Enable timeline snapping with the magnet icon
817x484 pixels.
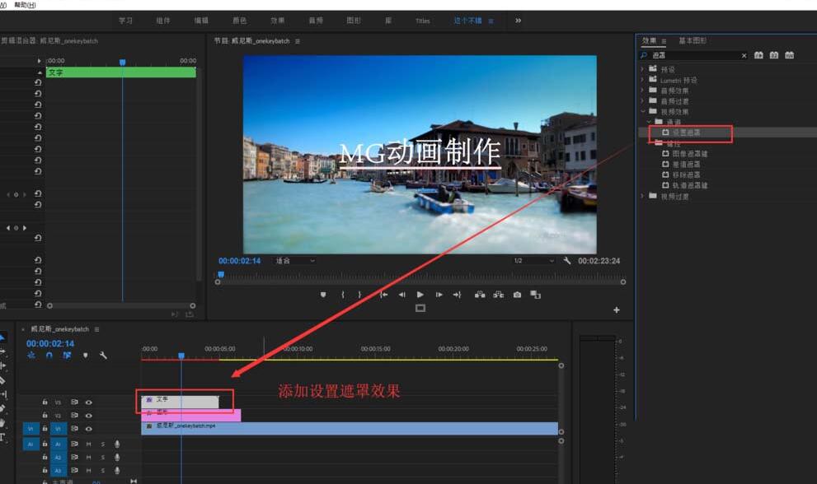point(49,356)
